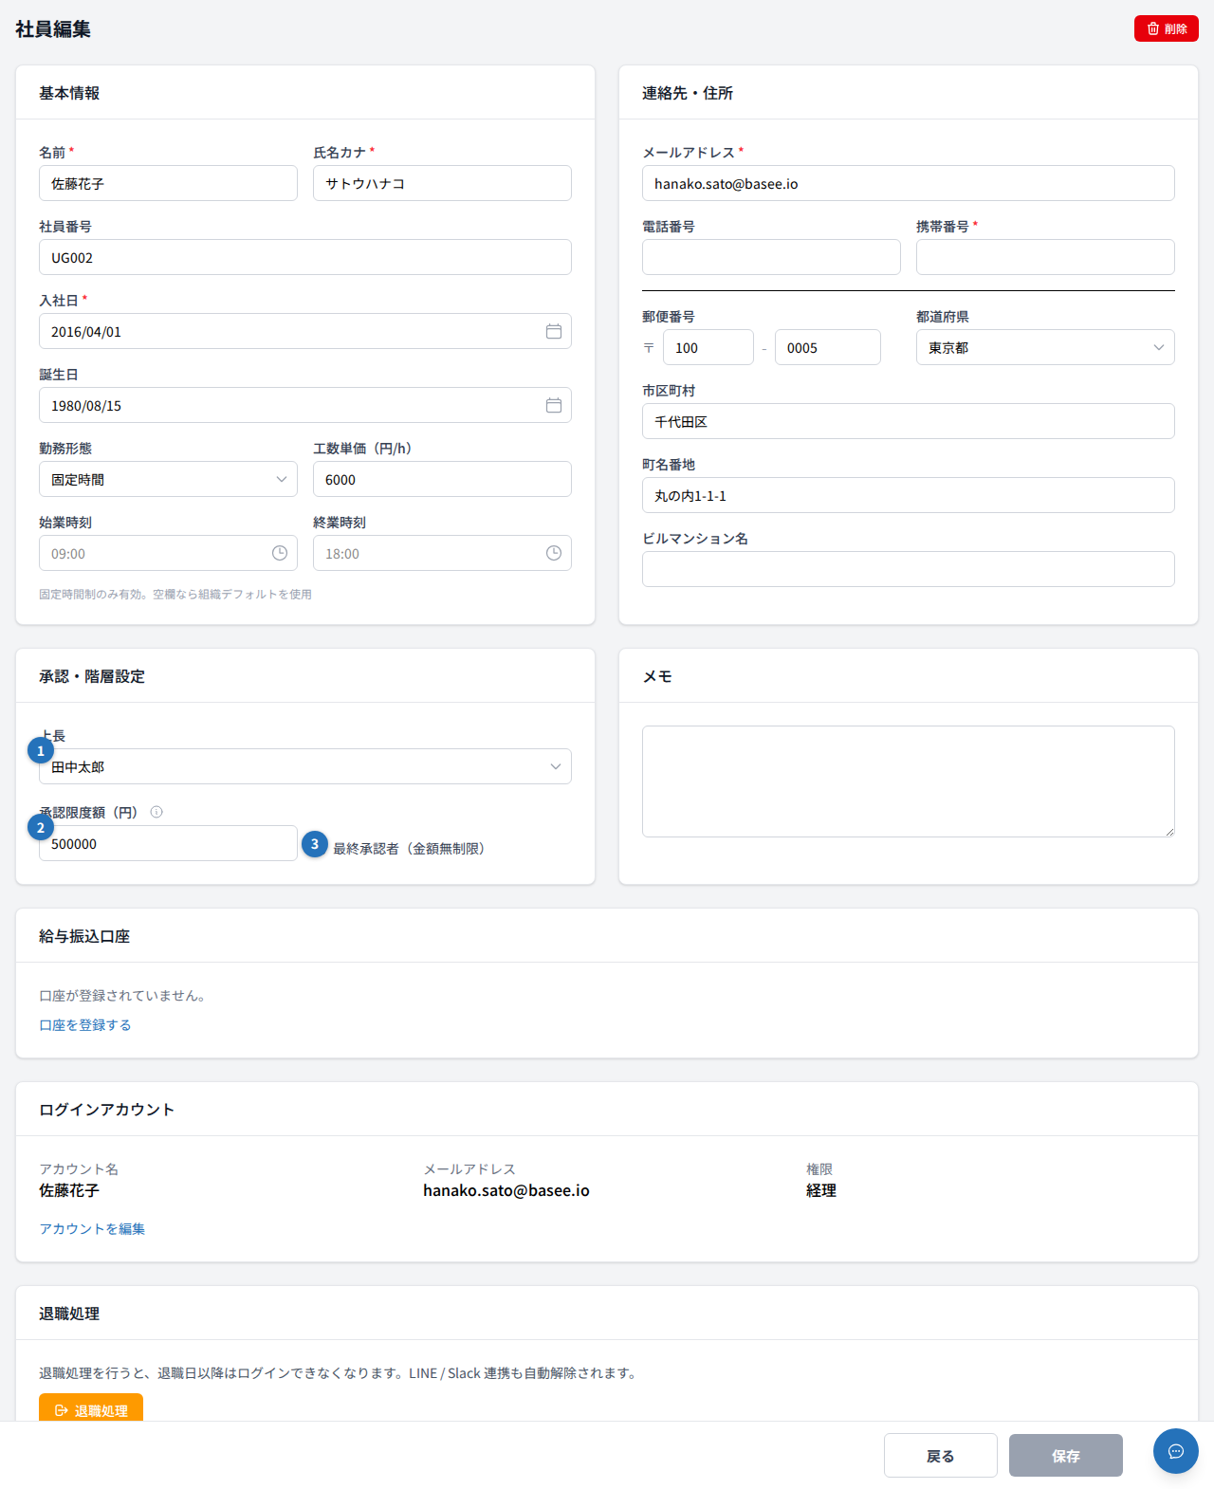Click the アカウント名 value 佐藤花子

(69, 1190)
